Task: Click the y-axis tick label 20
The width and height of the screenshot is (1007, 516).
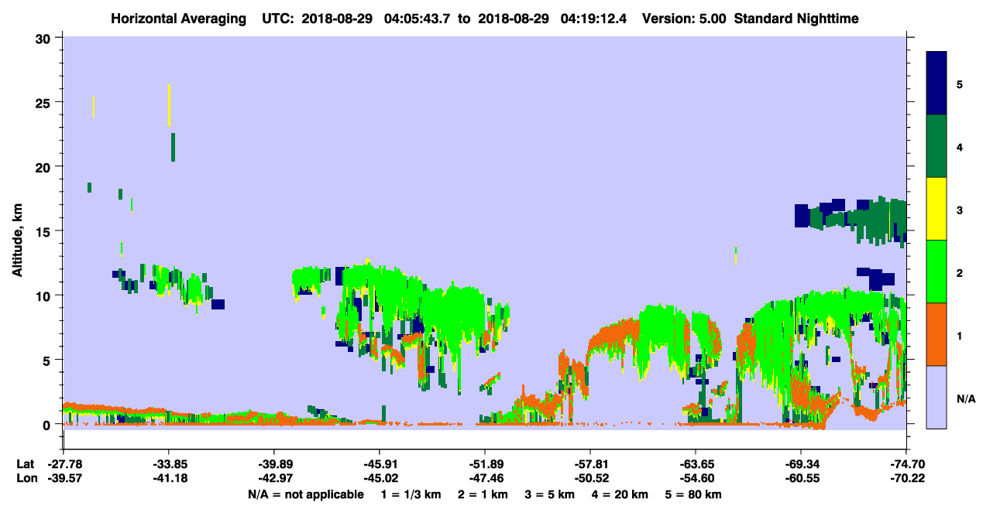Action: pyautogui.click(x=45, y=166)
